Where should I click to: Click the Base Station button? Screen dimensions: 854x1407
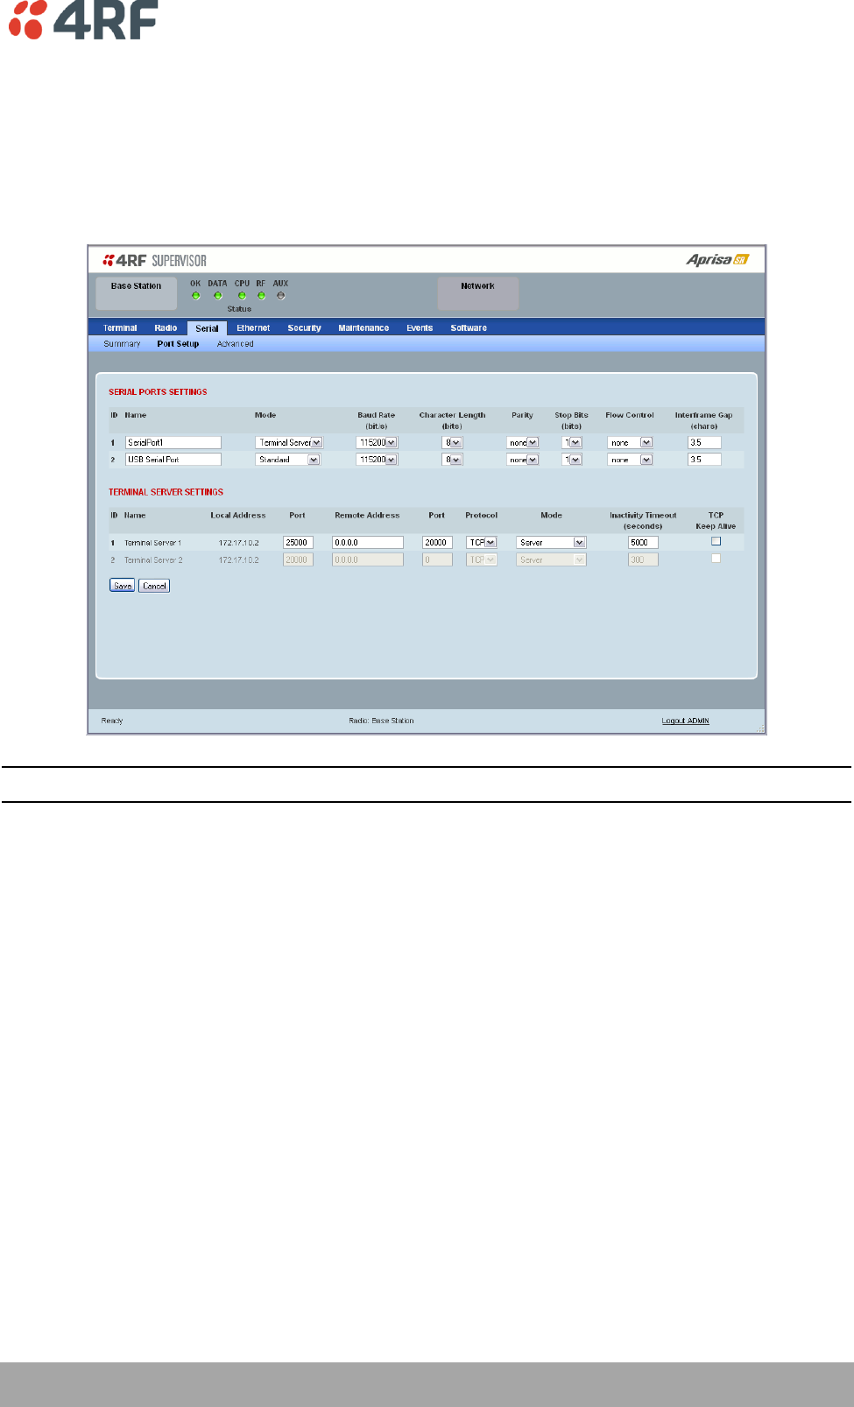pyautogui.click(x=136, y=293)
